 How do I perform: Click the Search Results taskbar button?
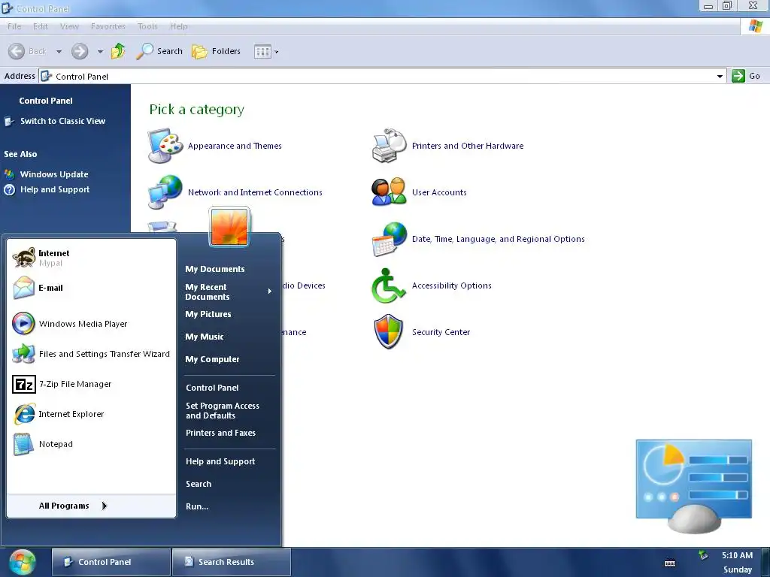[x=232, y=562]
